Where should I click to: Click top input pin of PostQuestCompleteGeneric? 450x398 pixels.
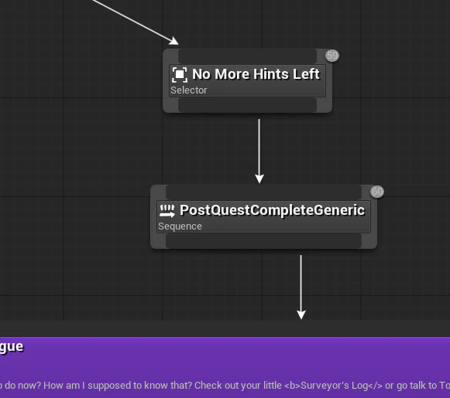point(263,192)
